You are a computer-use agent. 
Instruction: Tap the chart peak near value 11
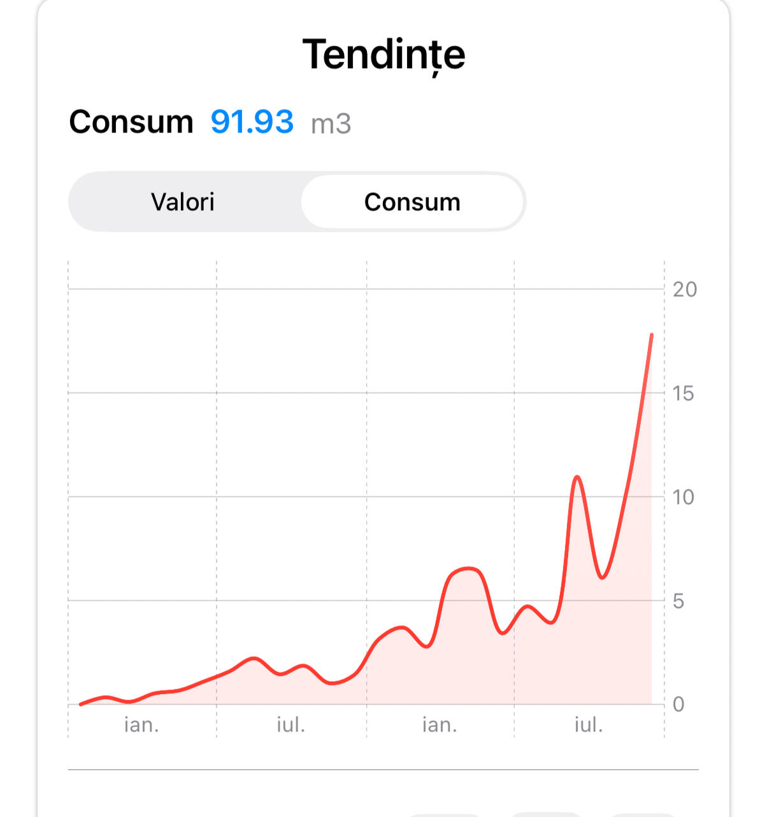(x=577, y=477)
